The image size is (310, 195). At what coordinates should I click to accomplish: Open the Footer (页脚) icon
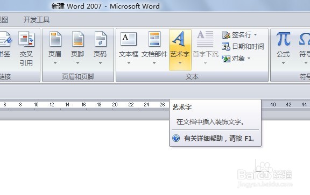coord(77,39)
